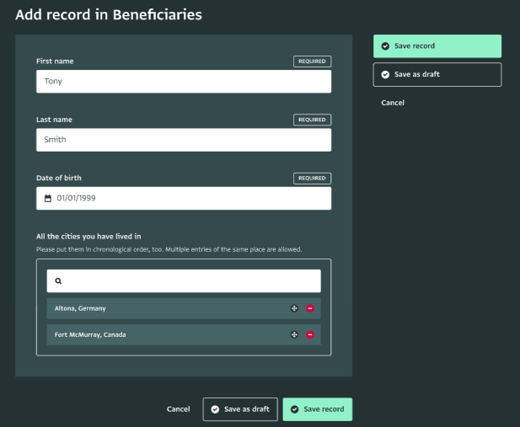Click the First name input field

click(183, 82)
